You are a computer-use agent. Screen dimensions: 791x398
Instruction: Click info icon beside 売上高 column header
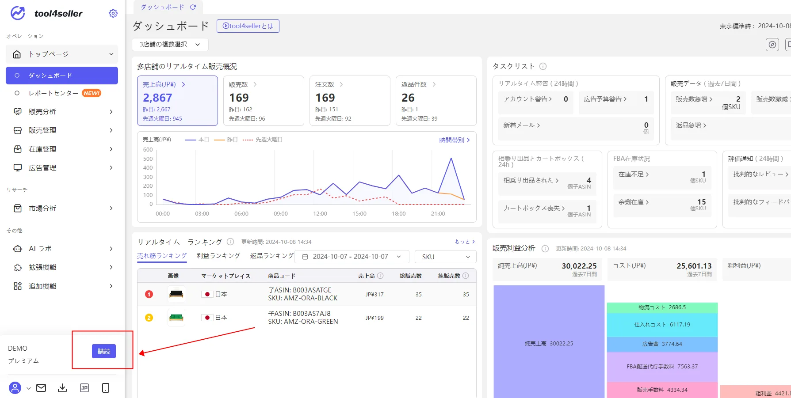coord(380,276)
